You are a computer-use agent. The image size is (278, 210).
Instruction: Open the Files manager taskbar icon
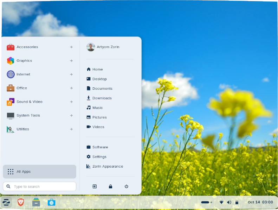point(36,202)
